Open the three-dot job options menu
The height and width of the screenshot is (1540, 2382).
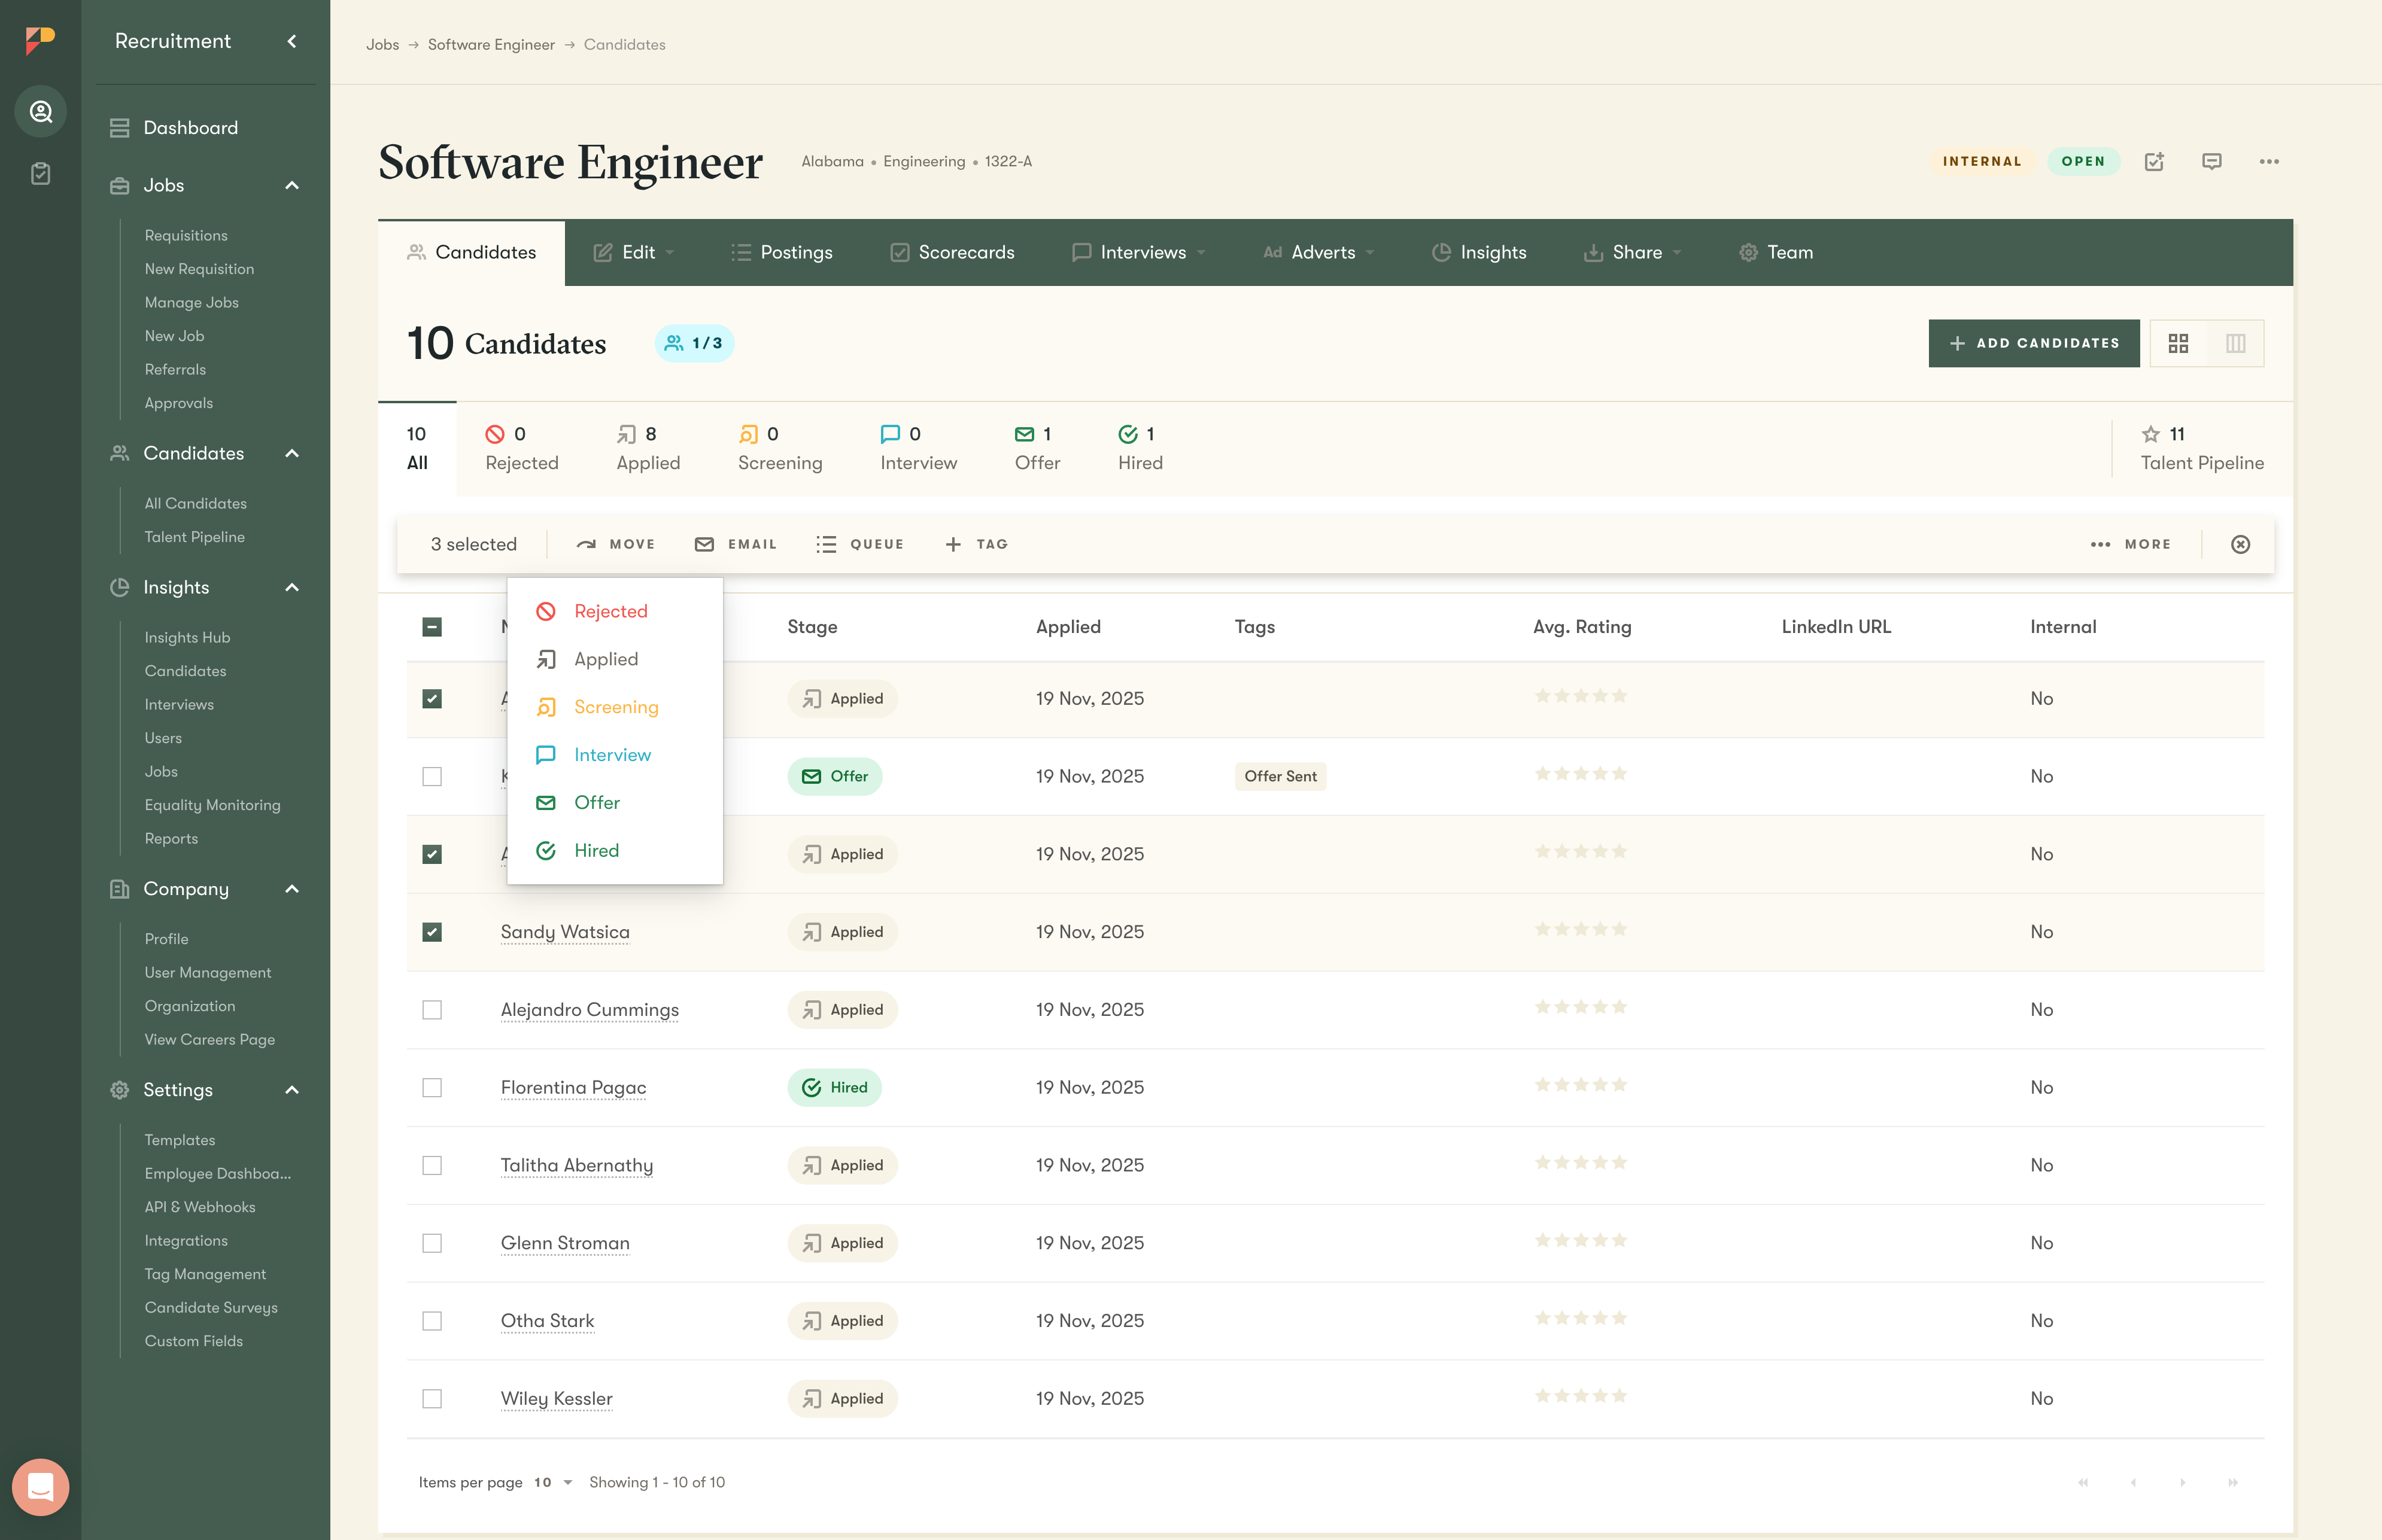(2268, 161)
